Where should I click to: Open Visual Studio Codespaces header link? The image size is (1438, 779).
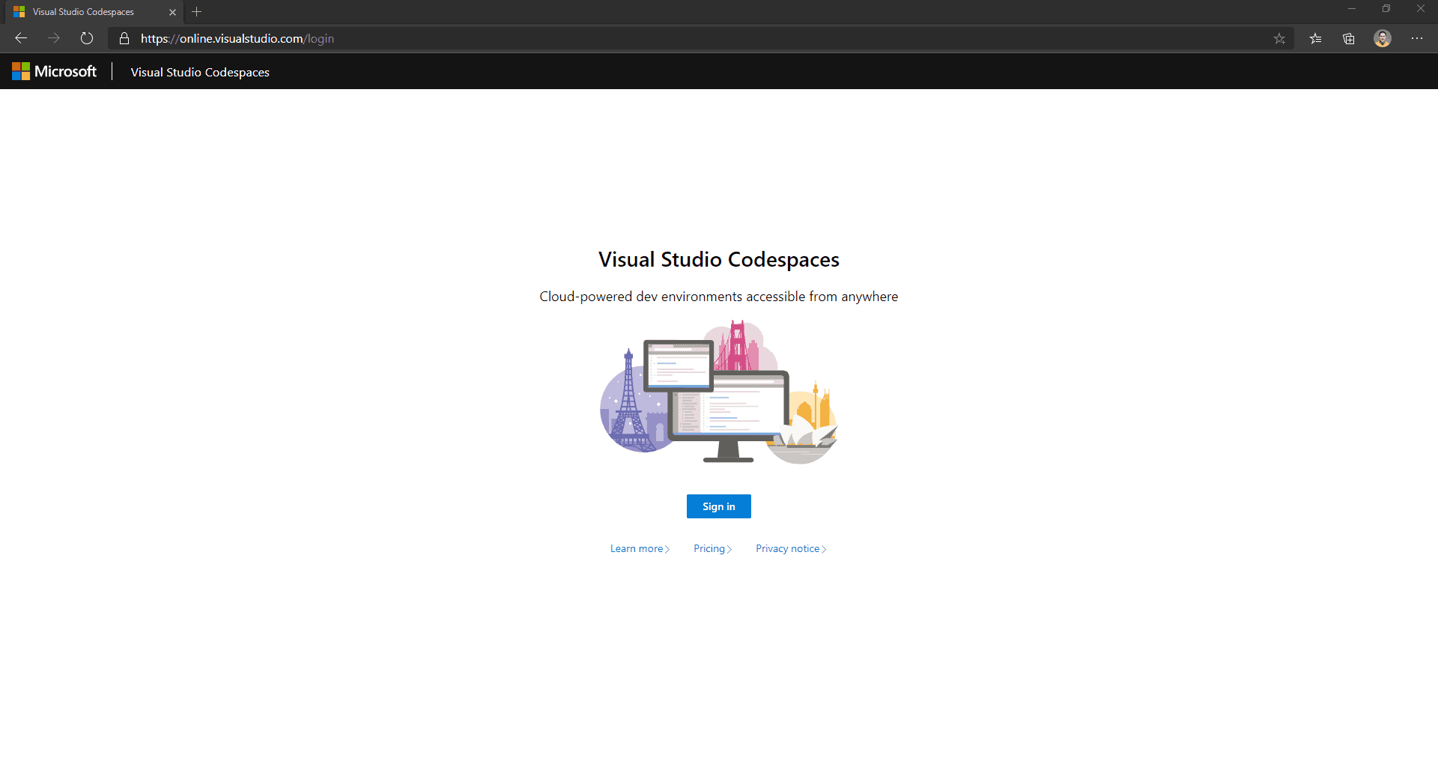[x=200, y=72]
